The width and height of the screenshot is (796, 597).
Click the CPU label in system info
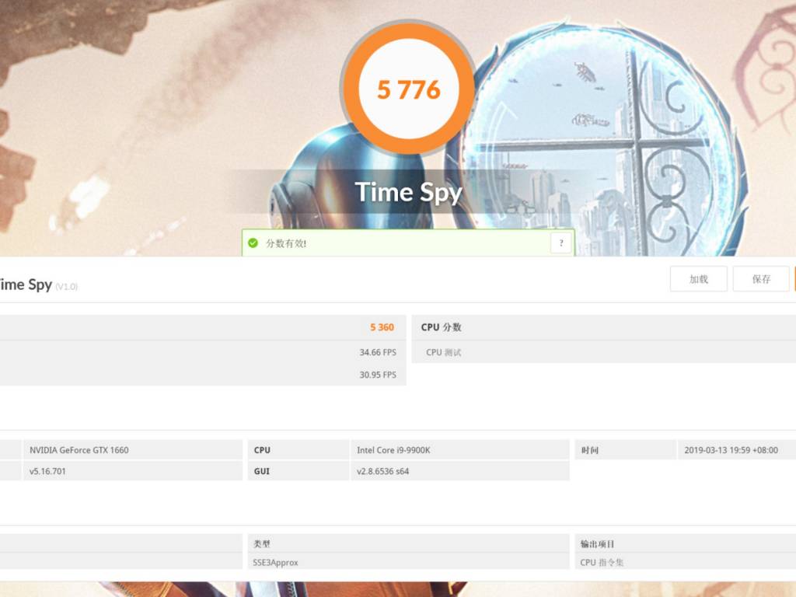[262, 450]
